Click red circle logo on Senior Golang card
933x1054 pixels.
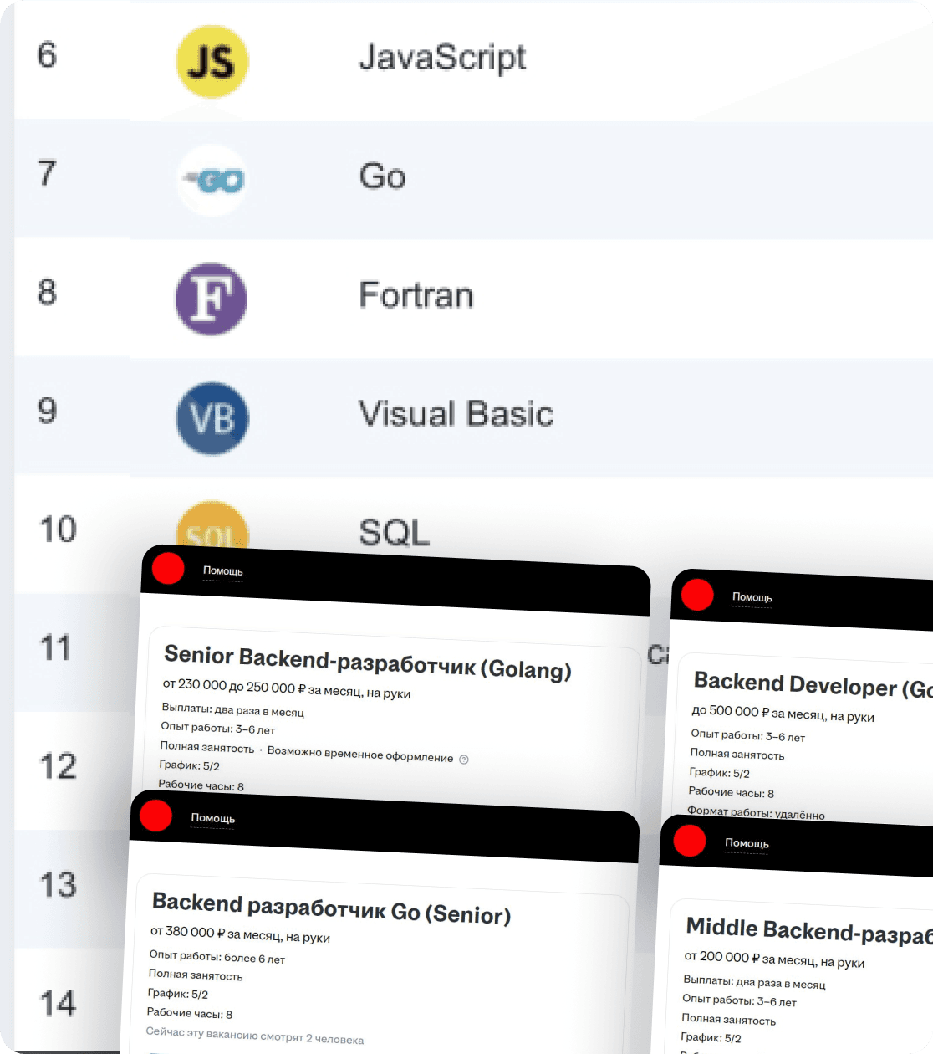point(168,568)
